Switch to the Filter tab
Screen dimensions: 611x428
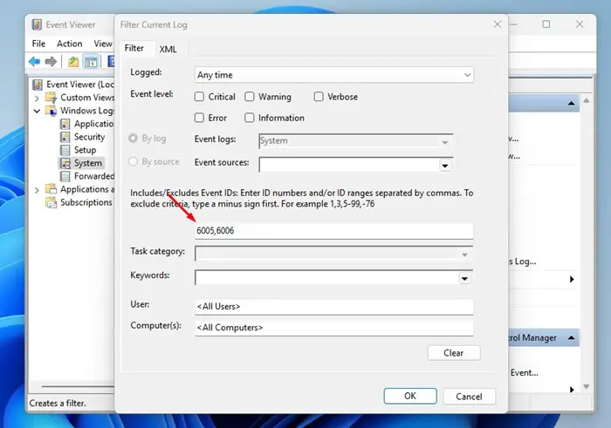pyautogui.click(x=134, y=48)
